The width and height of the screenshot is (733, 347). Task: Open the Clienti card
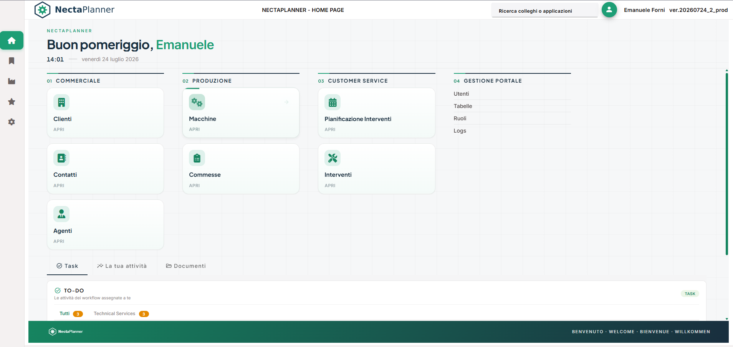(105, 113)
